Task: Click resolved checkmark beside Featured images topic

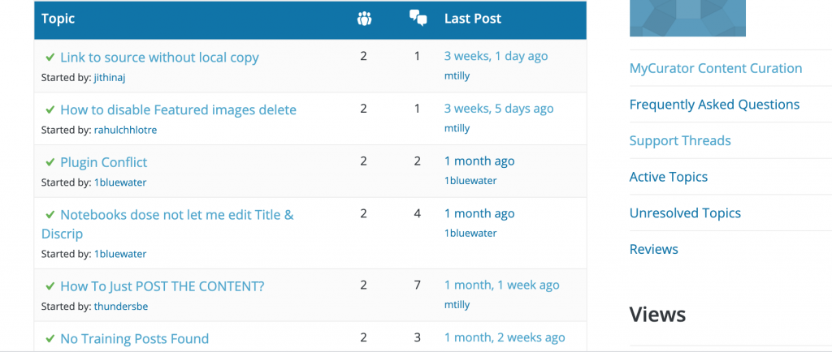Action: click(50, 109)
